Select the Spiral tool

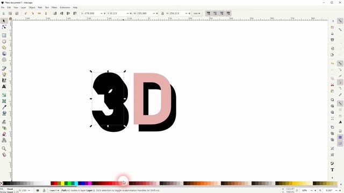coord(4,60)
